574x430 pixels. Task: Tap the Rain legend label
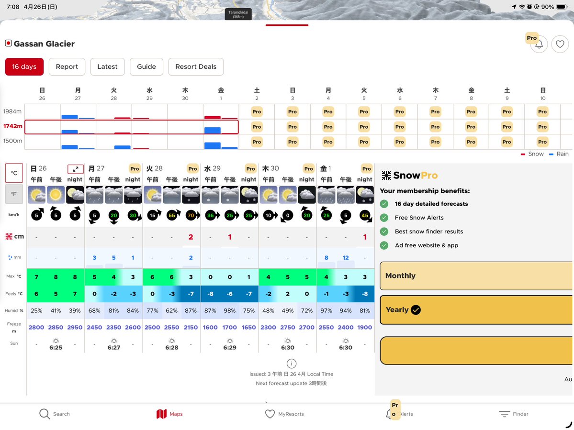point(563,154)
